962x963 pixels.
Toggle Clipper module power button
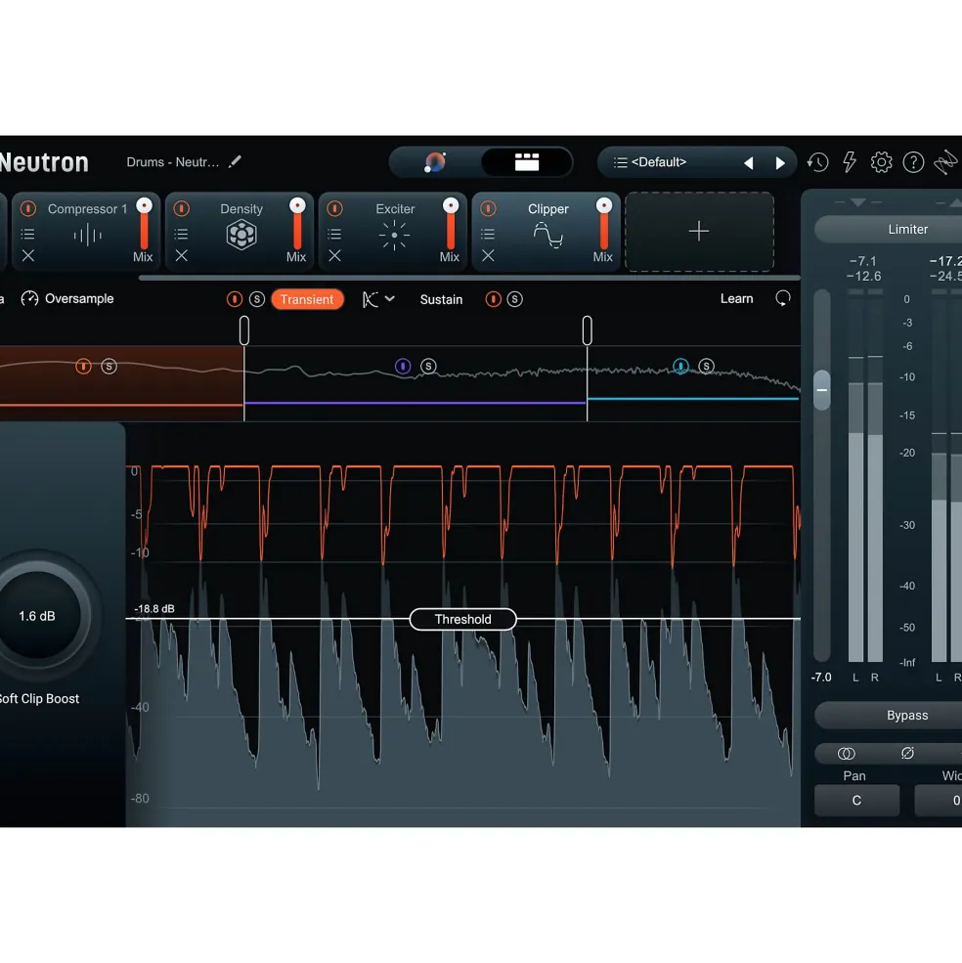click(x=489, y=209)
